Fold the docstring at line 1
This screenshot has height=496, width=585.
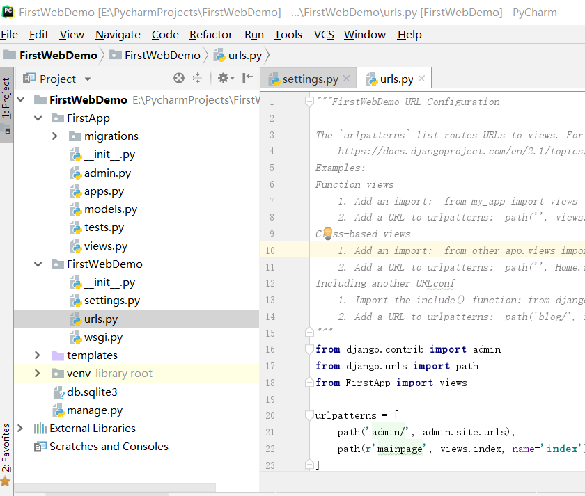[x=309, y=102]
